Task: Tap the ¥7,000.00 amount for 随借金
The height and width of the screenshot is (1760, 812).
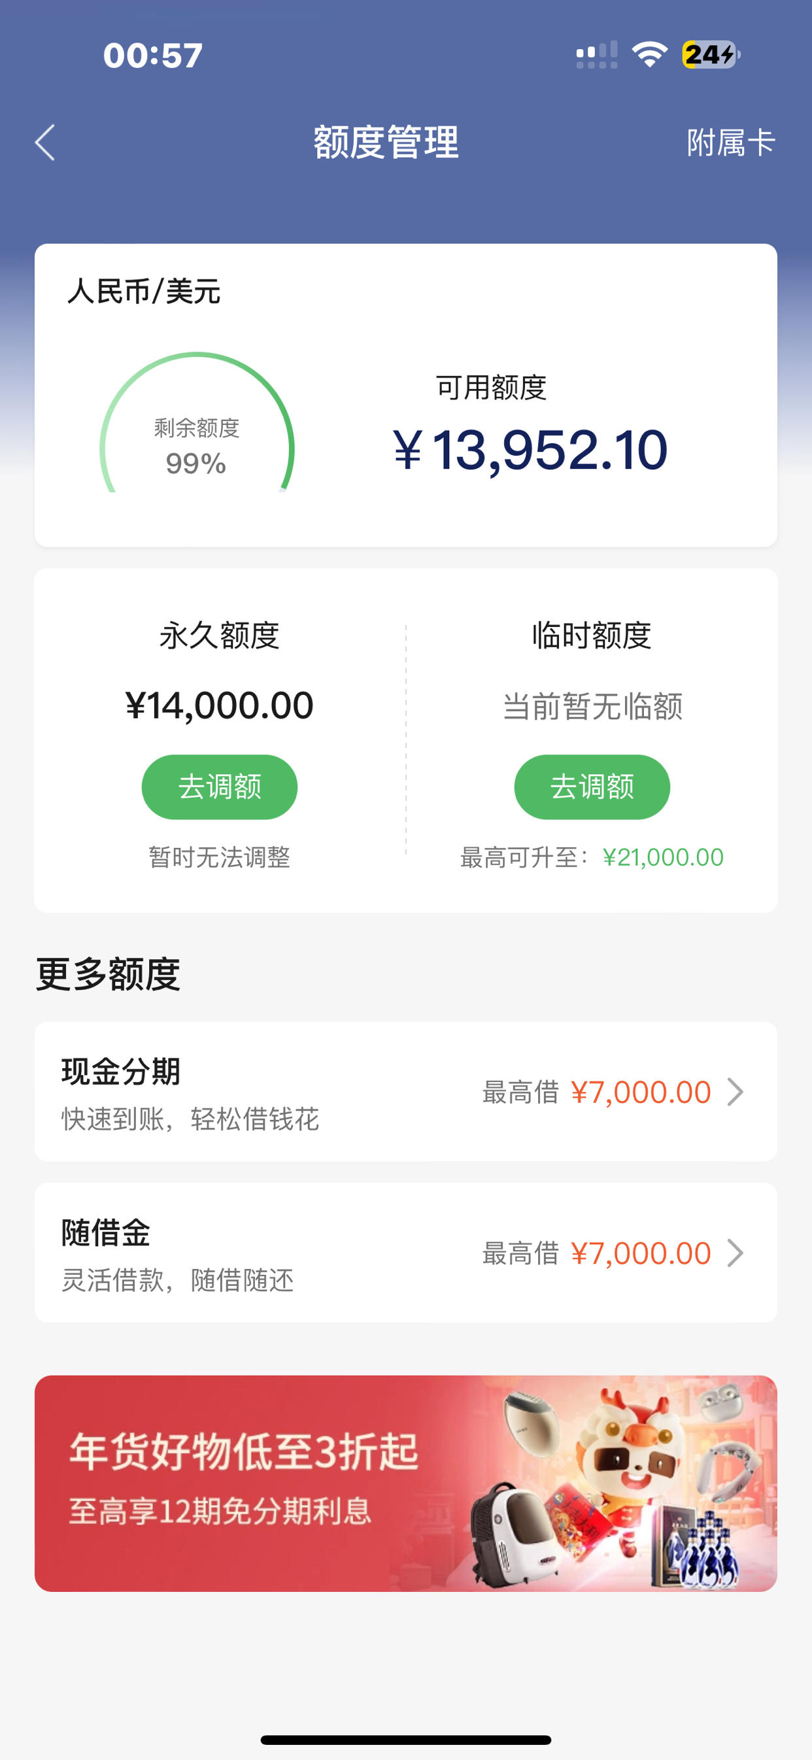Action: click(x=641, y=1253)
